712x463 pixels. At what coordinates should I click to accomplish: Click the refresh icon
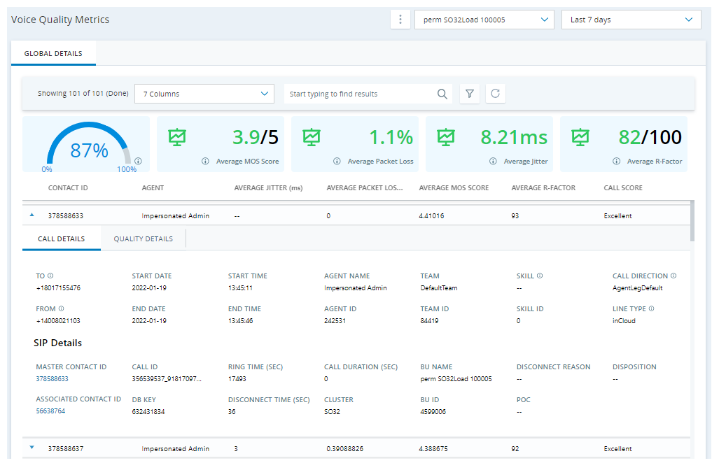coord(496,94)
